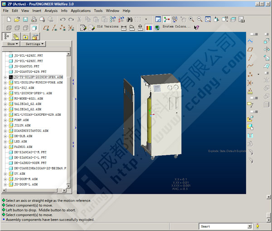Toggle wireframe display mode
The image size is (272, 231).
[x=9, y=28]
